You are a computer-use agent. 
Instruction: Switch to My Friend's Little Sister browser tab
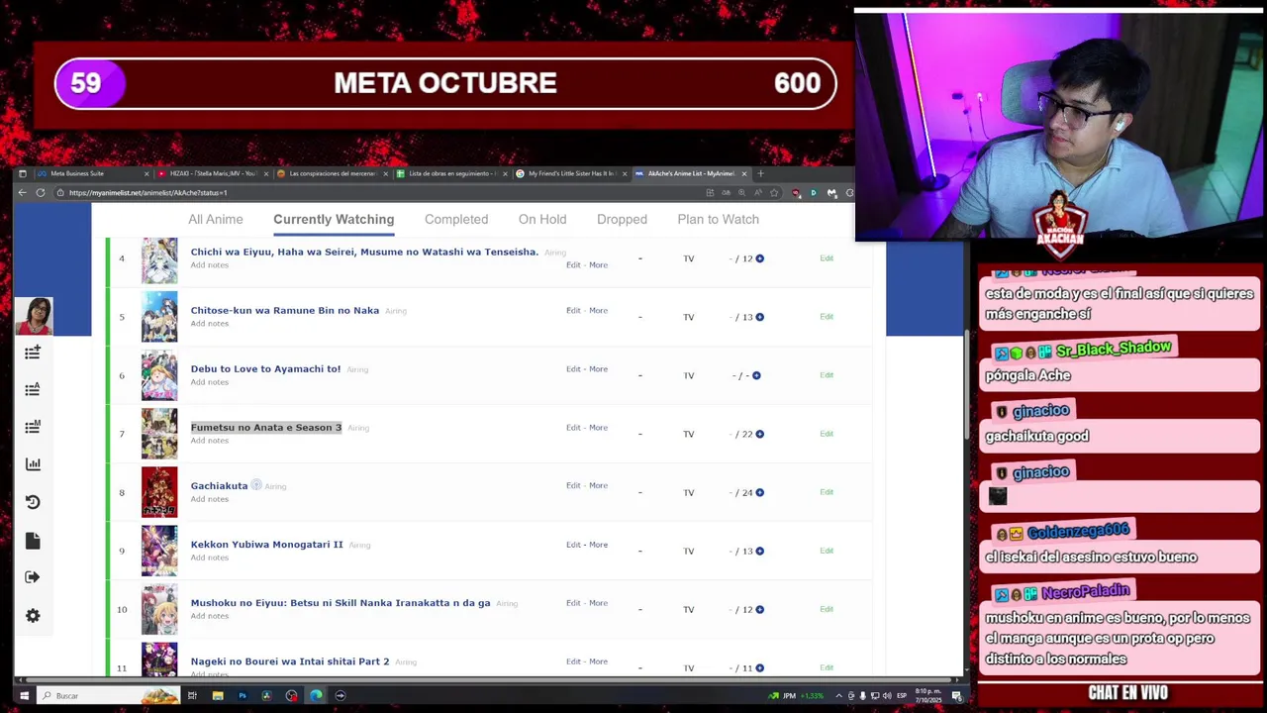tap(570, 173)
